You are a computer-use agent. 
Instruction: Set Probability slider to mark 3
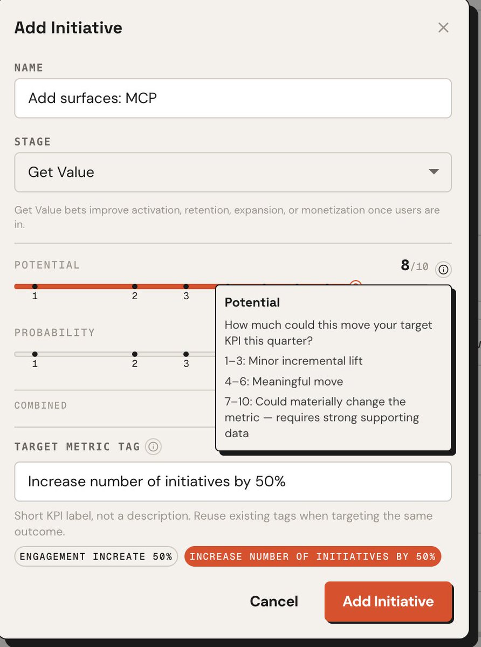tap(186, 354)
